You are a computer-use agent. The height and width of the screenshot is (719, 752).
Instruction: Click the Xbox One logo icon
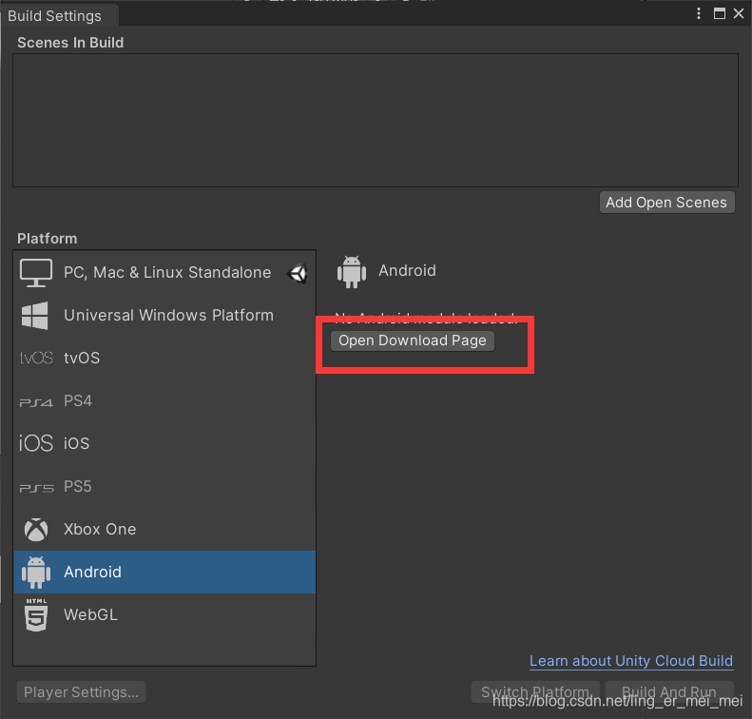coord(36,529)
